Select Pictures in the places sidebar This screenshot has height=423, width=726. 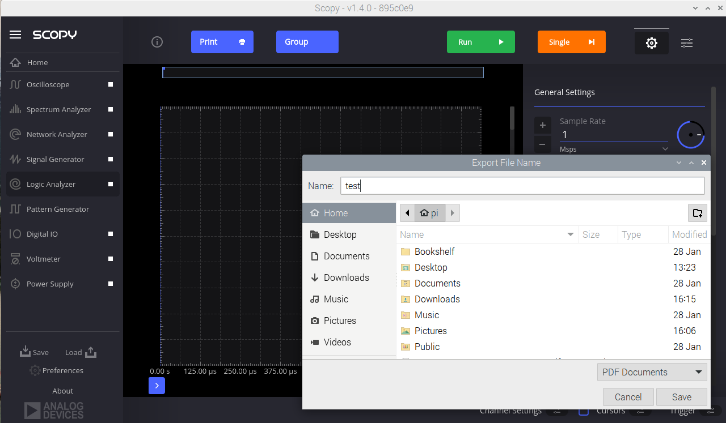(x=349, y=321)
